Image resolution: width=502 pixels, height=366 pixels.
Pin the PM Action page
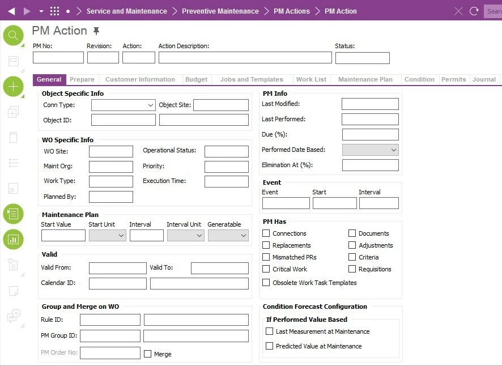click(96, 31)
